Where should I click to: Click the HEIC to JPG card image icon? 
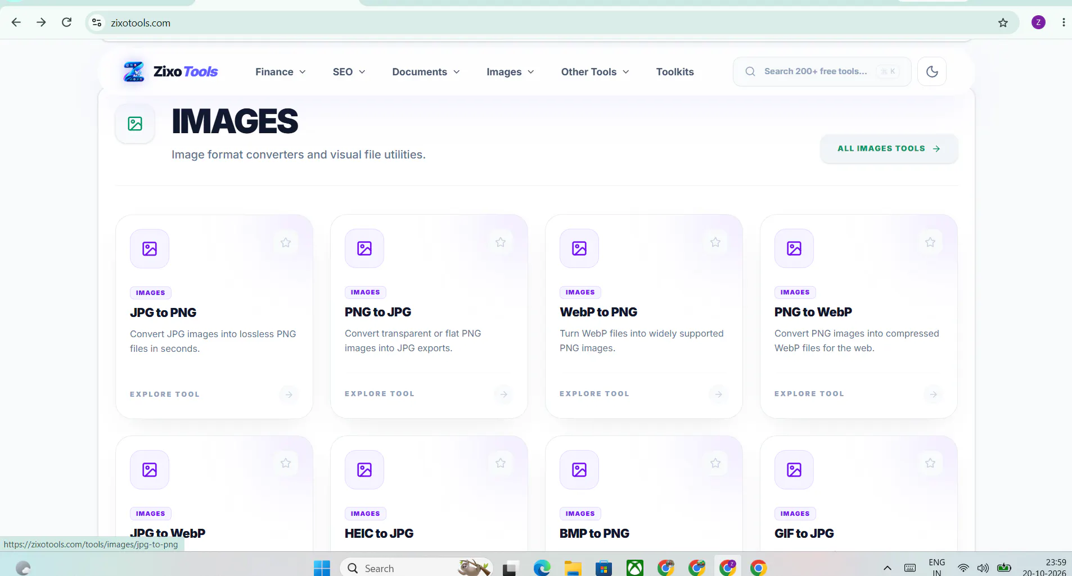(364, 469)
